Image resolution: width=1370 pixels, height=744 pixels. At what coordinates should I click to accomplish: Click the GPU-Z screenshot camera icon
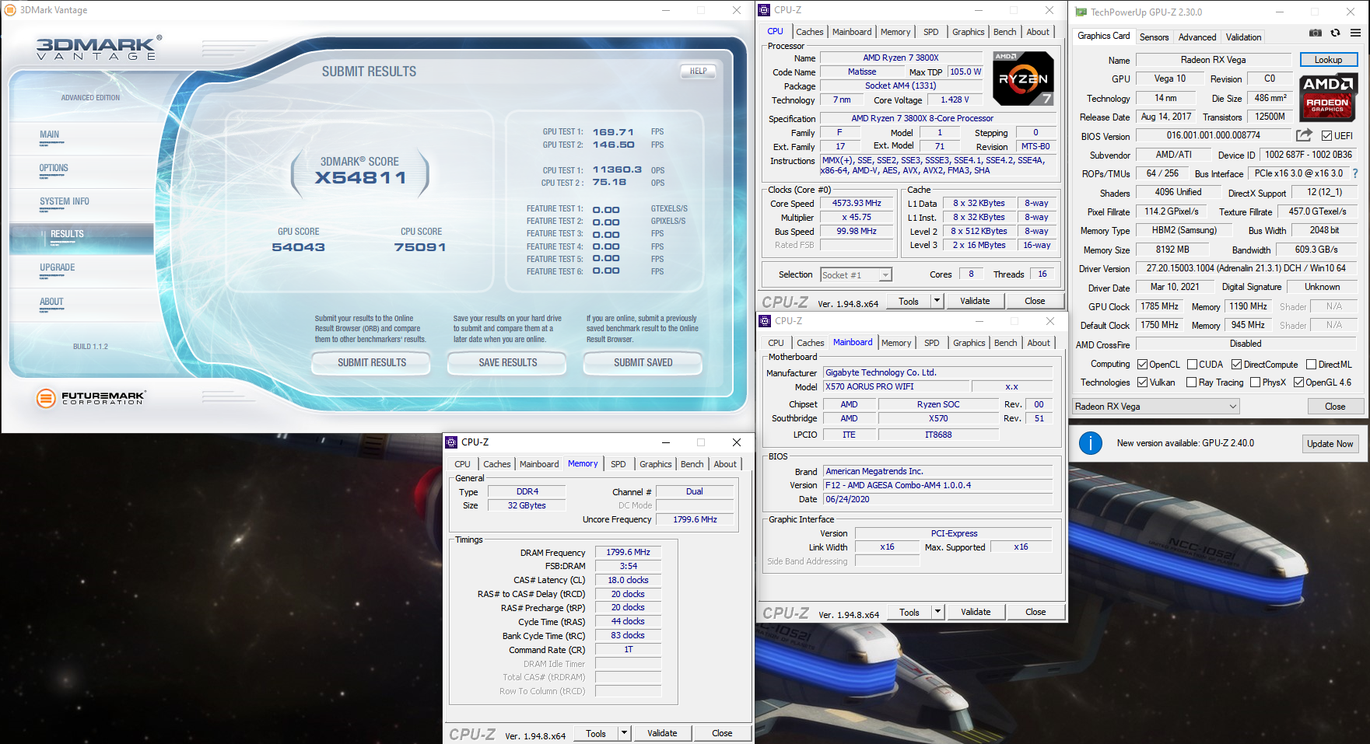[x=1315, y=33]
